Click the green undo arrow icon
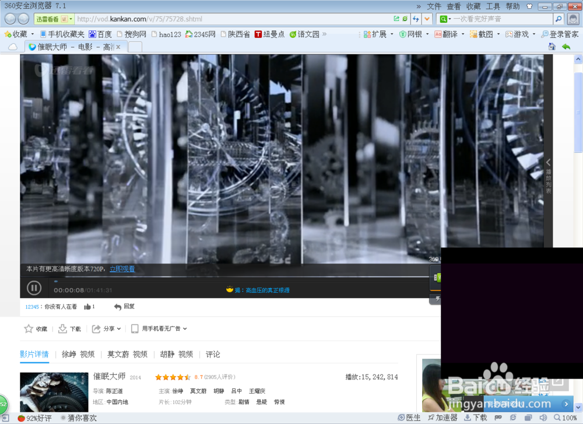This screenshot has height=424, width=583. click(x=566, y=47)
